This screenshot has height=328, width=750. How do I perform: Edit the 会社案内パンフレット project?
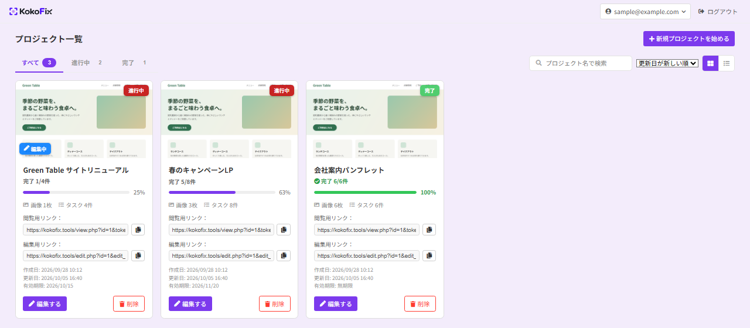click(x=336, y=304)
